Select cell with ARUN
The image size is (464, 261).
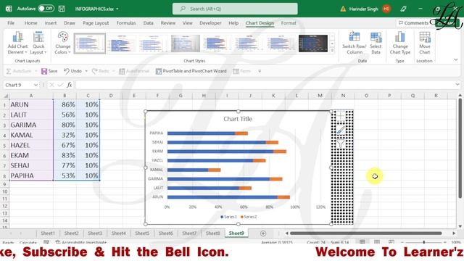coord(30,104)
